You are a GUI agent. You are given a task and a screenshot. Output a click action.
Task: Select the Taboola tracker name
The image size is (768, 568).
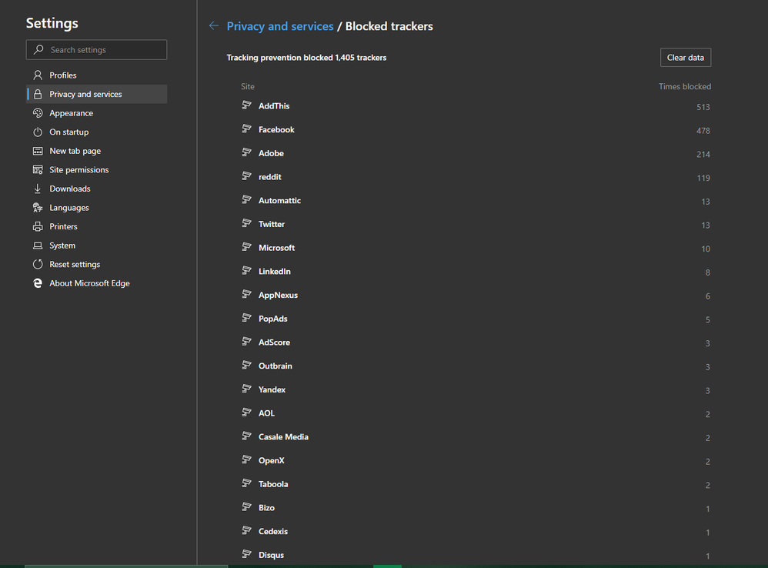(273, 484)
